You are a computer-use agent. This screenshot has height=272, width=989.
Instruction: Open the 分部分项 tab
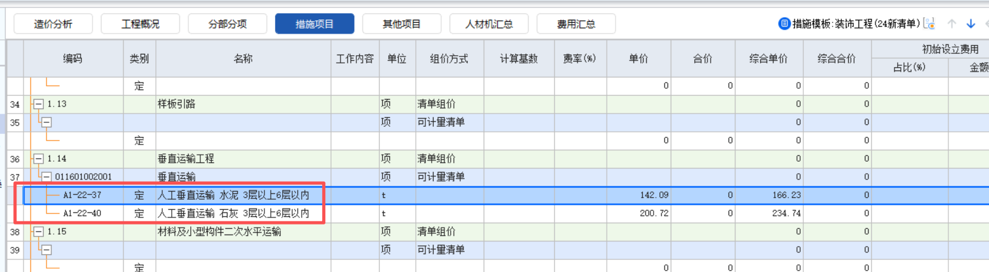[x=228, y=24]
